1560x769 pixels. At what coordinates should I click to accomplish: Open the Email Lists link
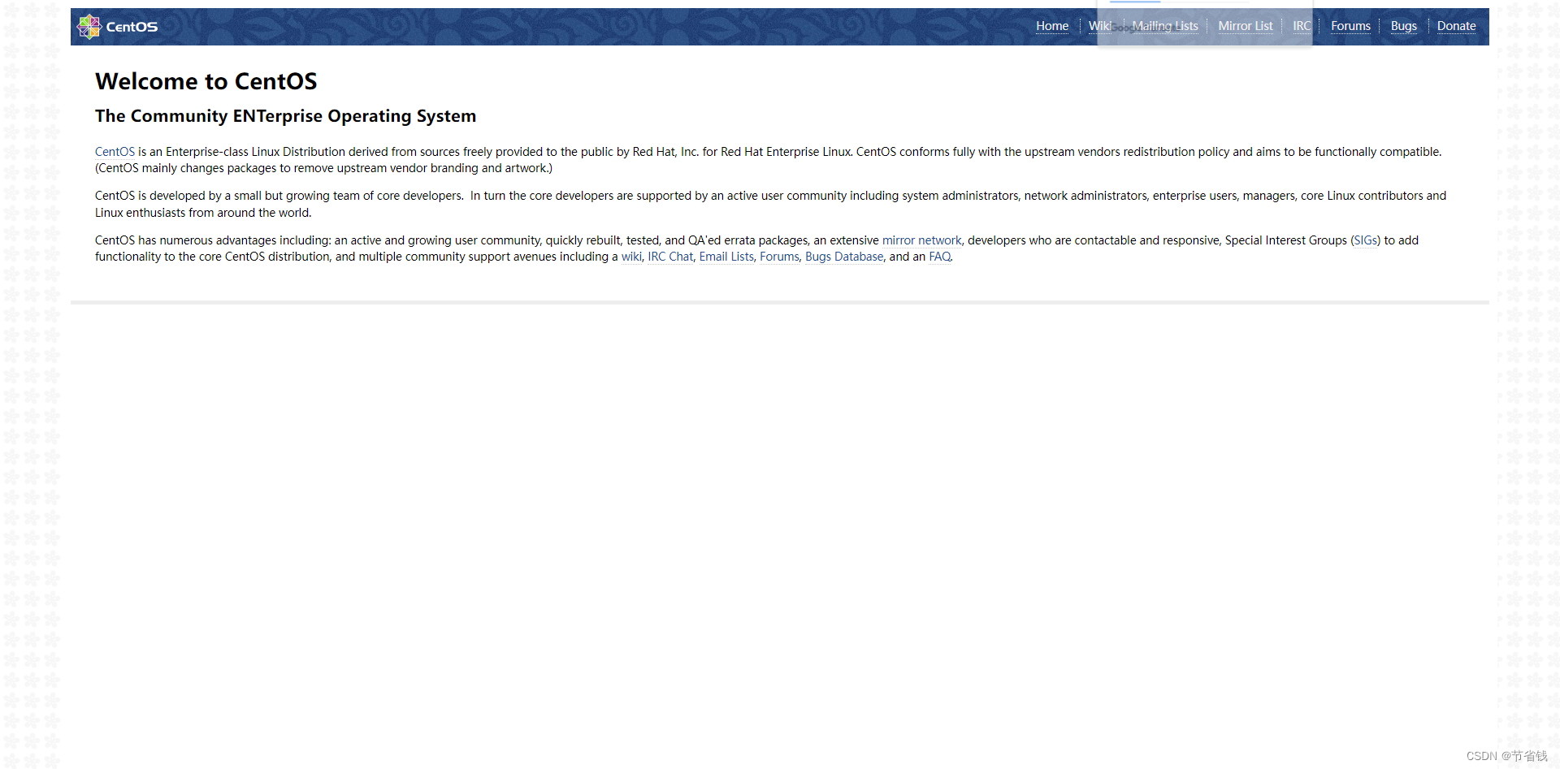726,257
